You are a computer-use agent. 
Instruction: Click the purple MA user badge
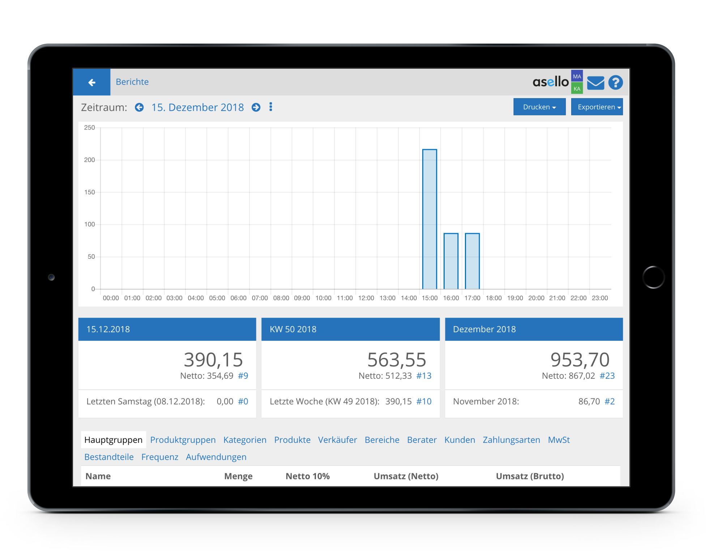[577, 76]
